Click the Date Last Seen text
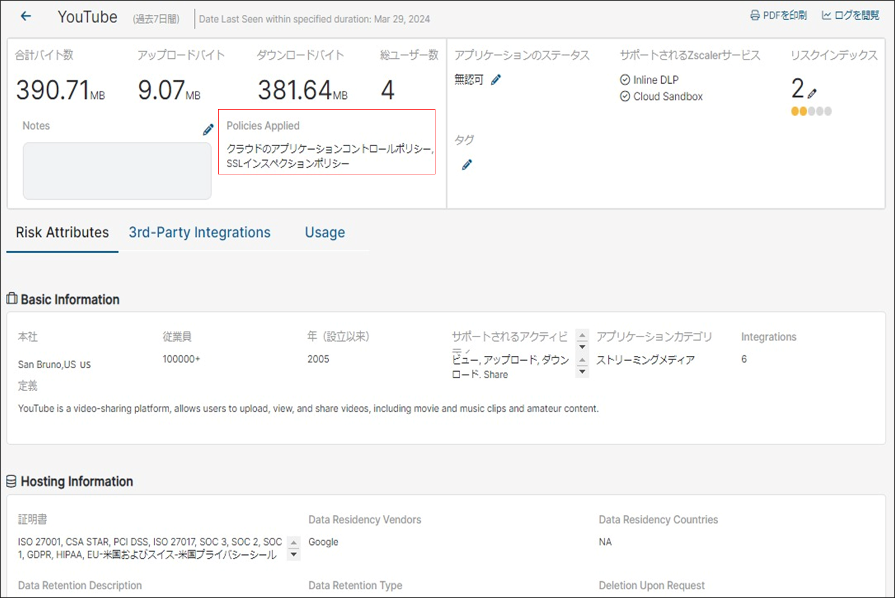Viewport: 895px width, 598px height. [x=315, y=19]
